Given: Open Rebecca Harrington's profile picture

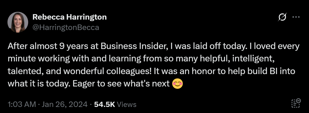Looking at the screenshot, I should point(18,22).
